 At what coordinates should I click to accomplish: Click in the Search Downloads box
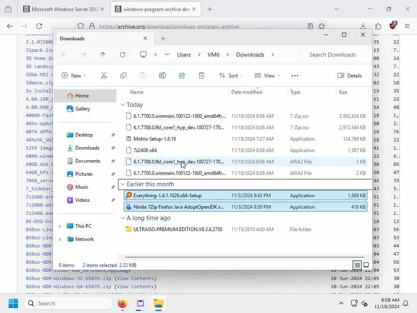click(335, 55)
